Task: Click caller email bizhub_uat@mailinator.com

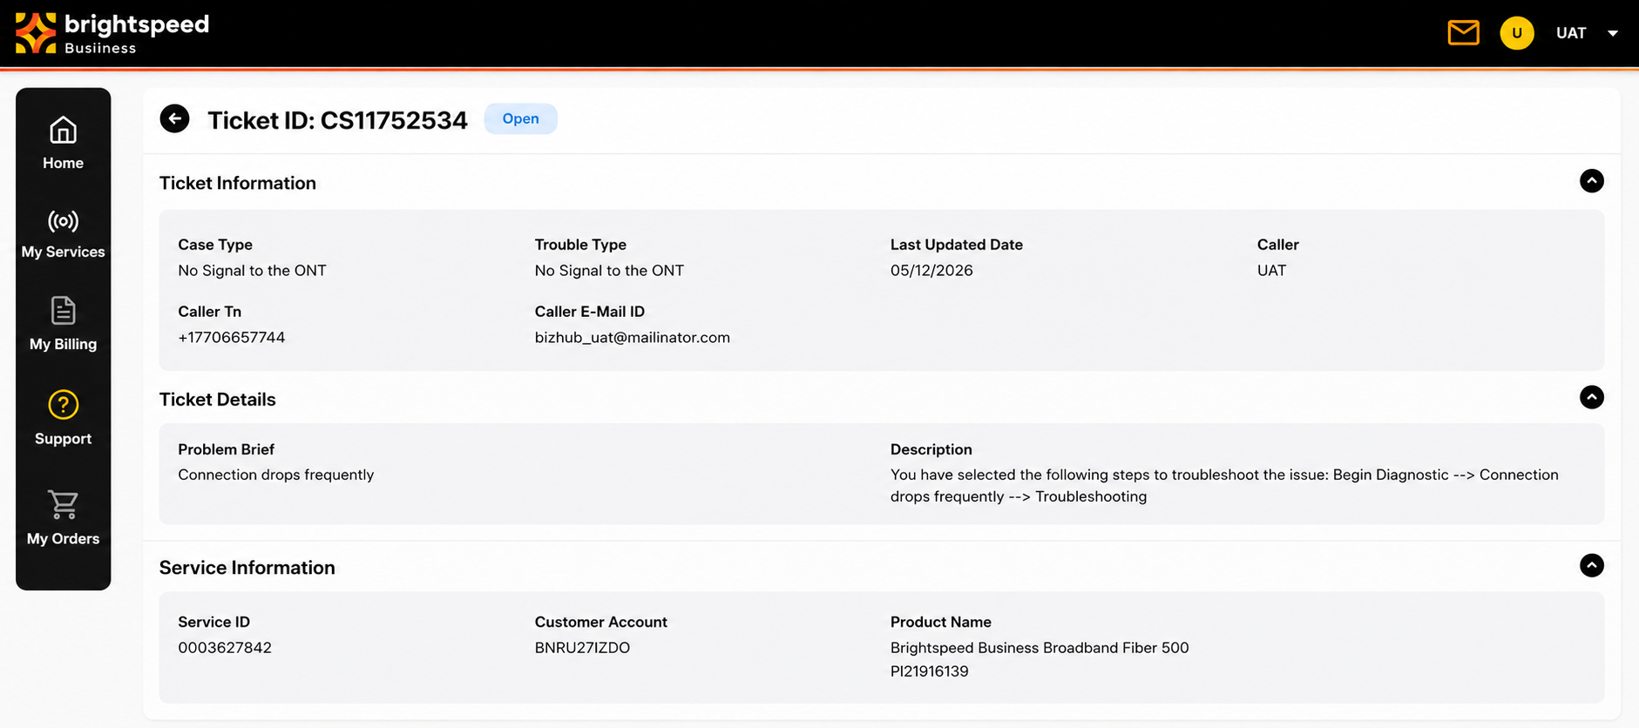Action: pos(632,337)
